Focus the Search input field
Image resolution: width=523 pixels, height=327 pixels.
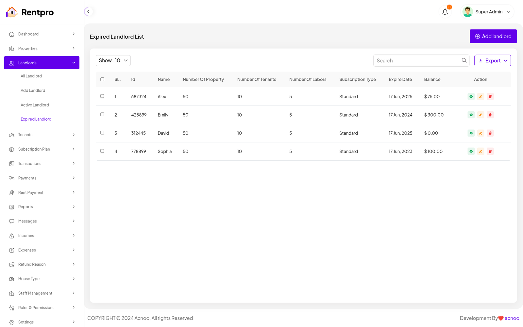[x=417, y=61]
